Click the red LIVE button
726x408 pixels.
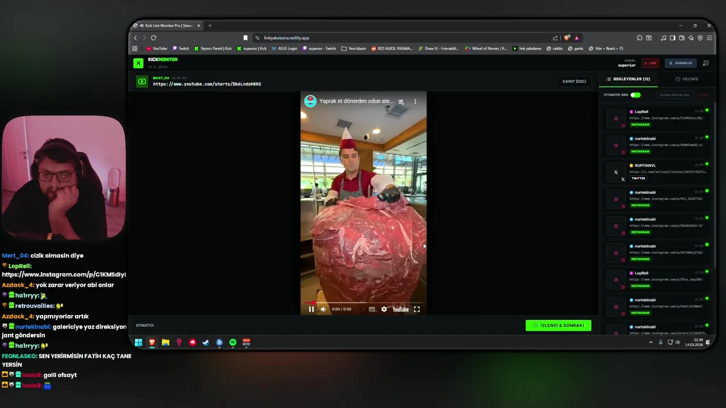(x=650, y=63)
